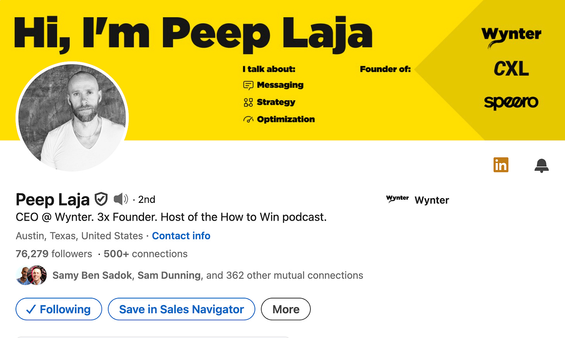Open the LinkedIn logo icon

(x=501, y=165)
